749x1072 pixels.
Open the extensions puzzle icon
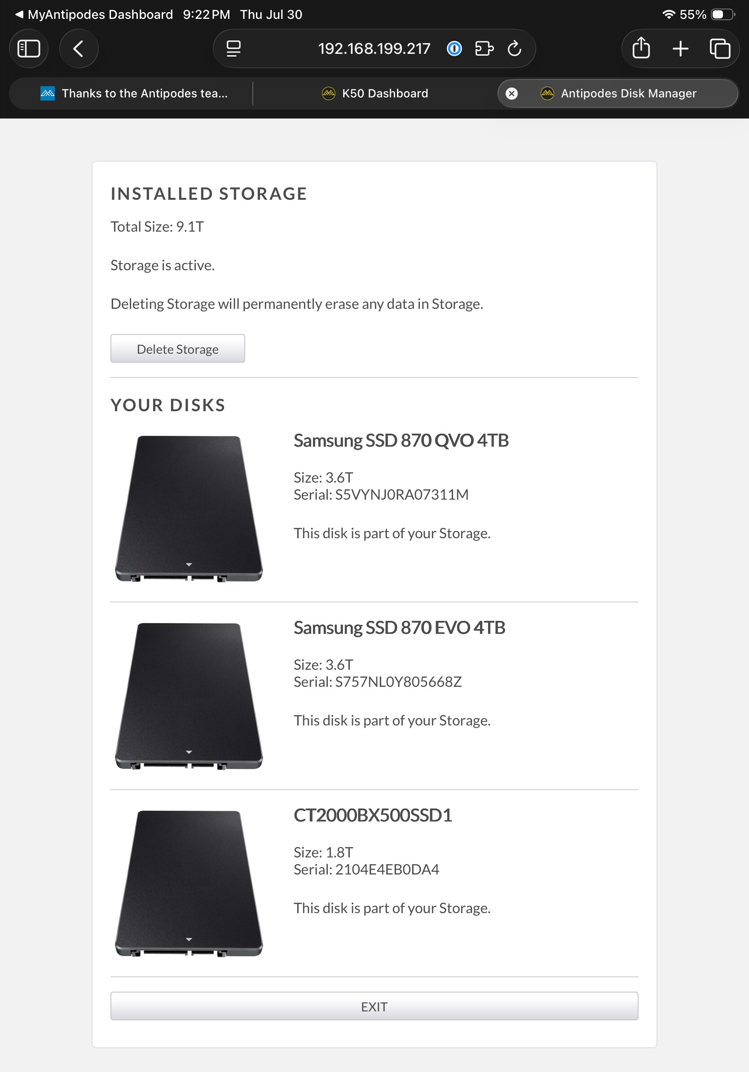pos(484,48)
